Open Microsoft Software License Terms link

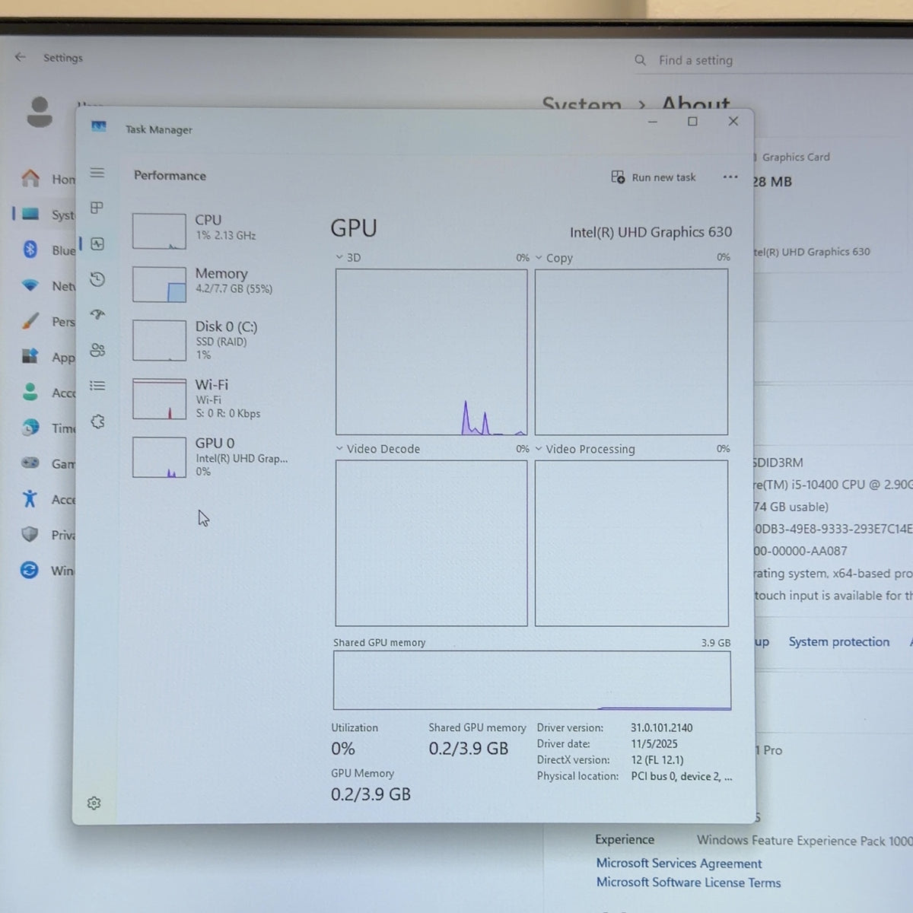coord(689,882)
